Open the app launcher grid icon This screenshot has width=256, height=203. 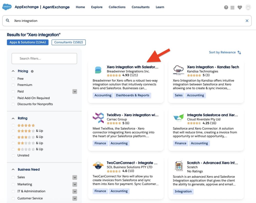(x=232, y=7)
